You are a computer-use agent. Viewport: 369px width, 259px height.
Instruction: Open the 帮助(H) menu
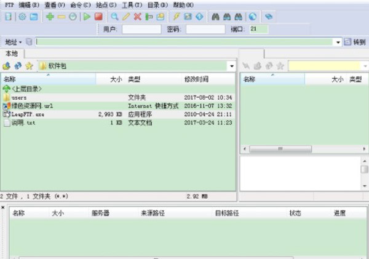tap(183, 5)
